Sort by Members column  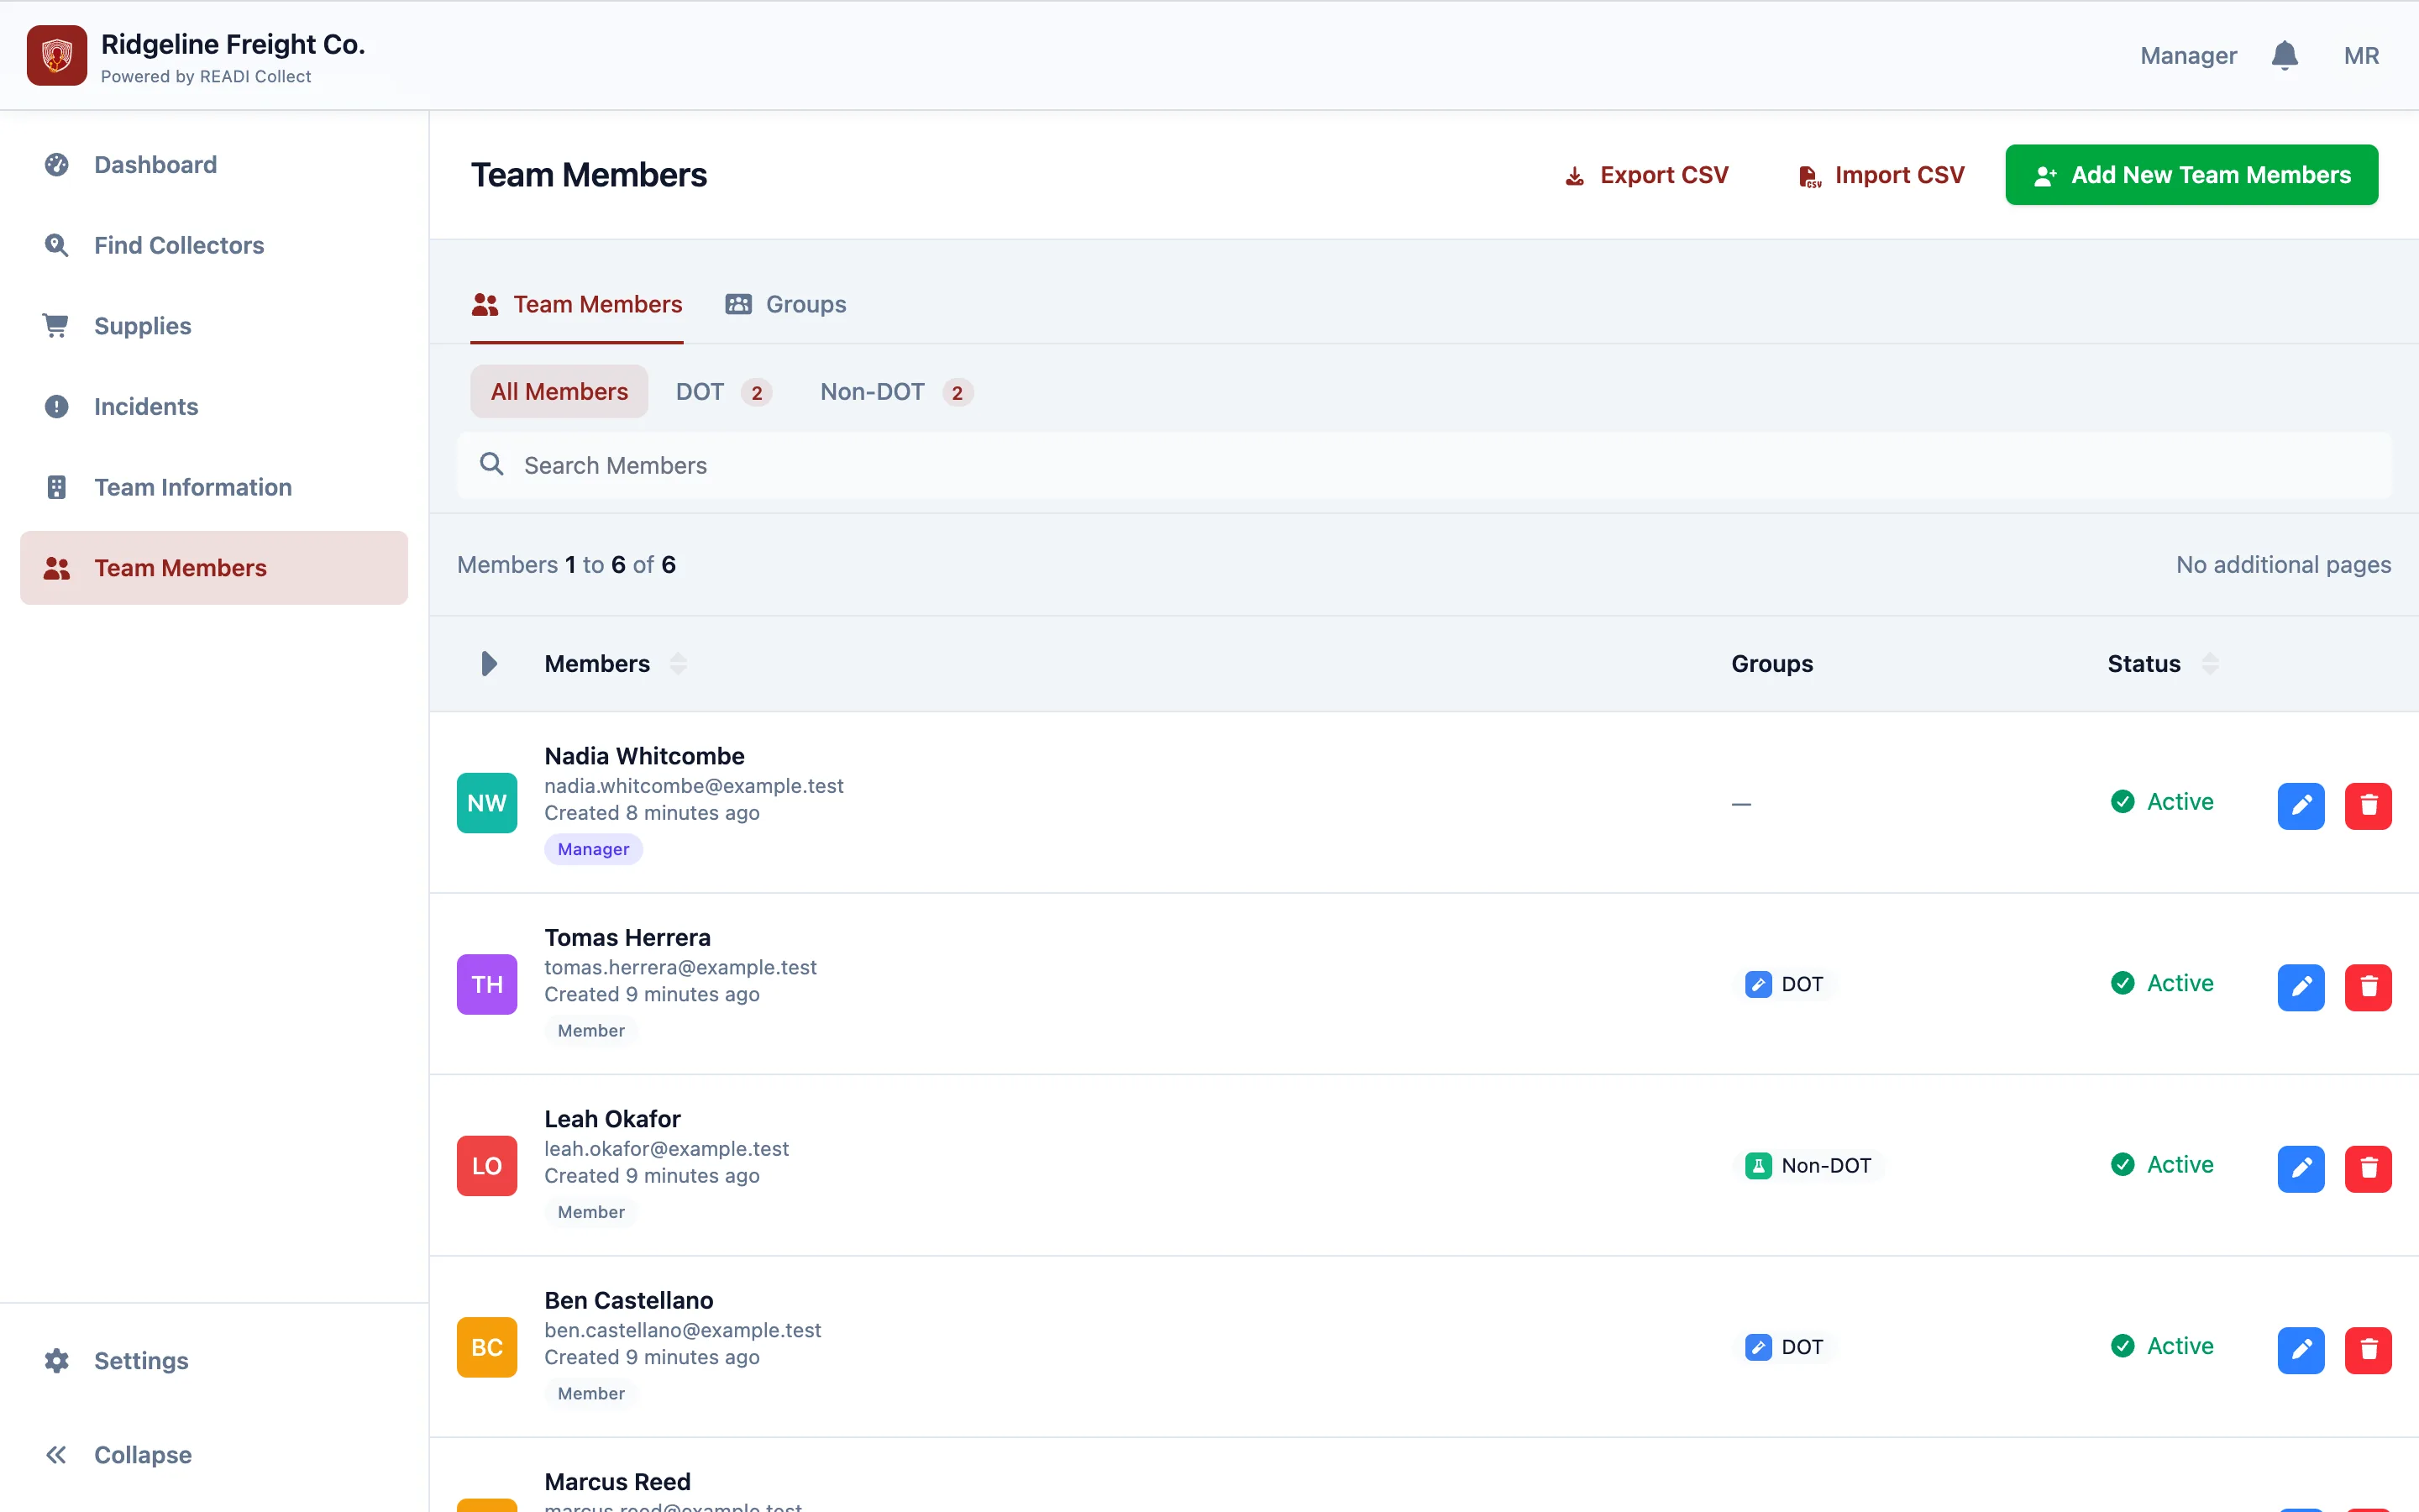(x=615, y=663)
